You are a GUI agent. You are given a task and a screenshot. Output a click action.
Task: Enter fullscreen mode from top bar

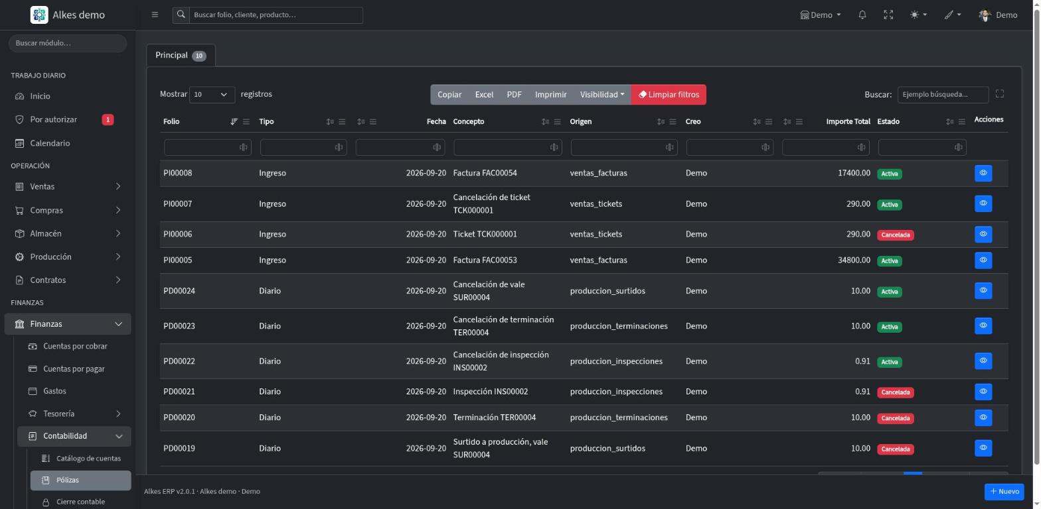coord(888,15)
